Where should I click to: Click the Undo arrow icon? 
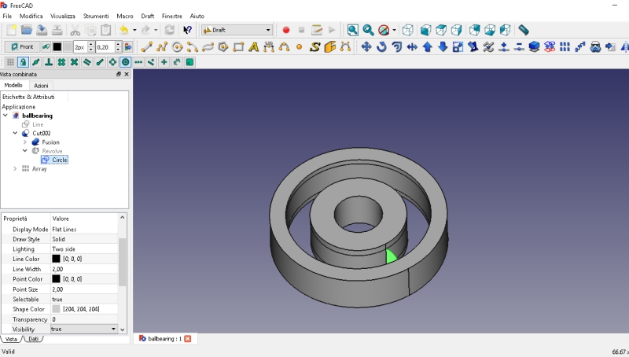(x=124, y=30)
